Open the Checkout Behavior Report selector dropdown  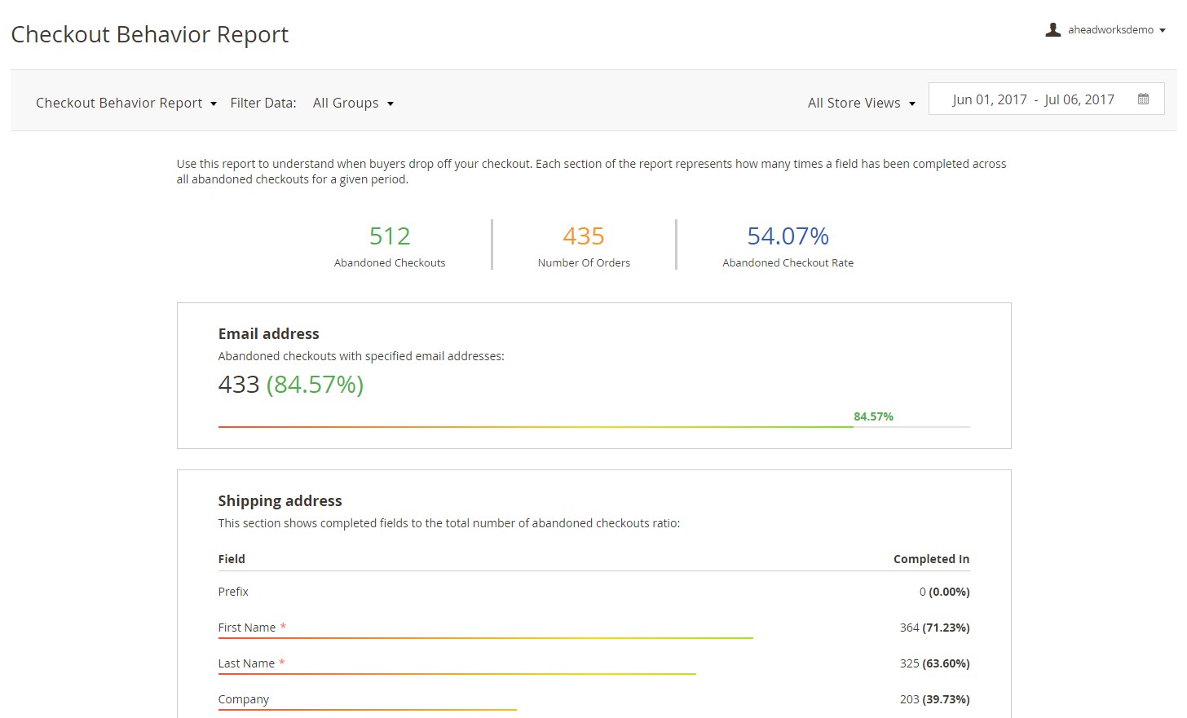pos(126,104)
